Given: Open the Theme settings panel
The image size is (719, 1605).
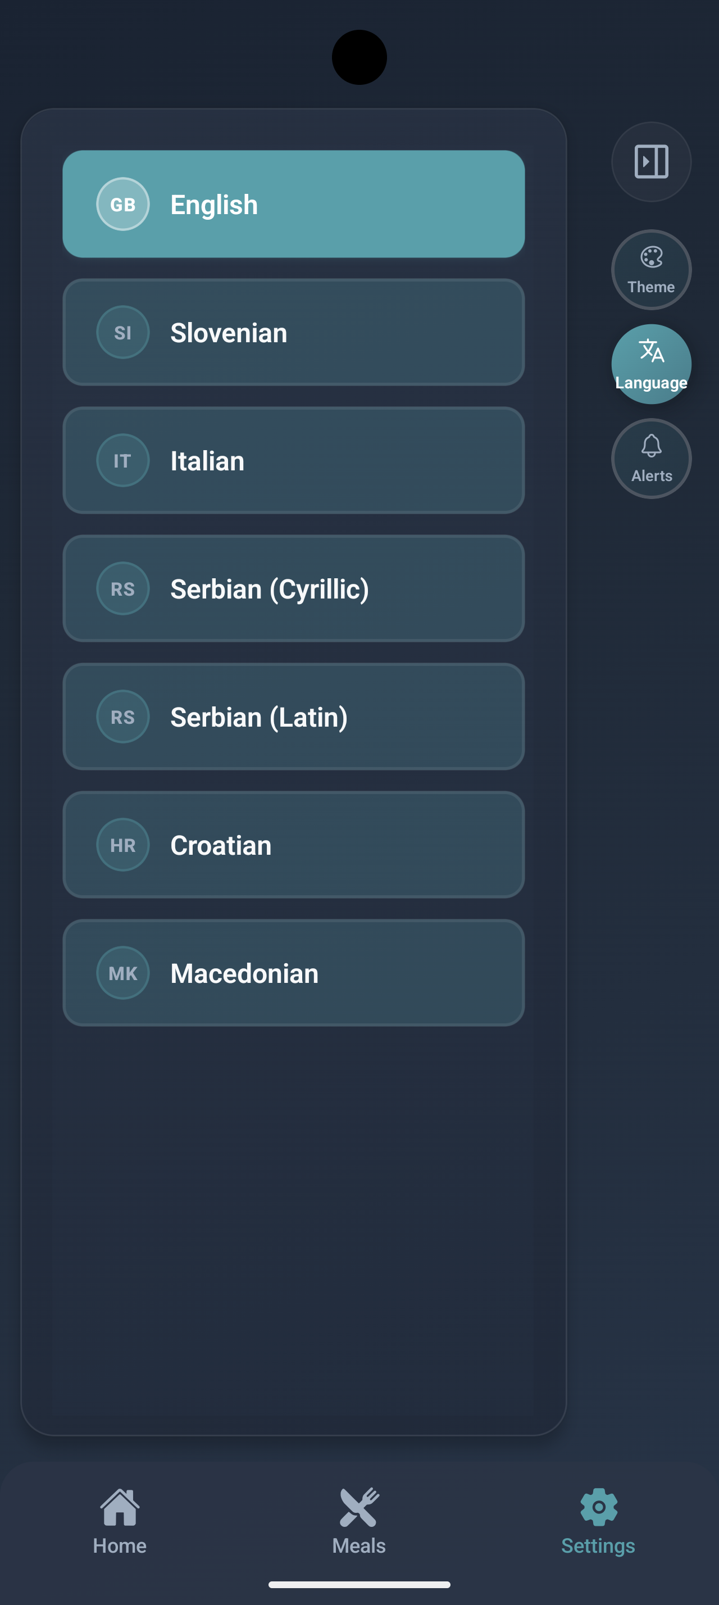Looking at the screenshot, I should tap(651, 269).
